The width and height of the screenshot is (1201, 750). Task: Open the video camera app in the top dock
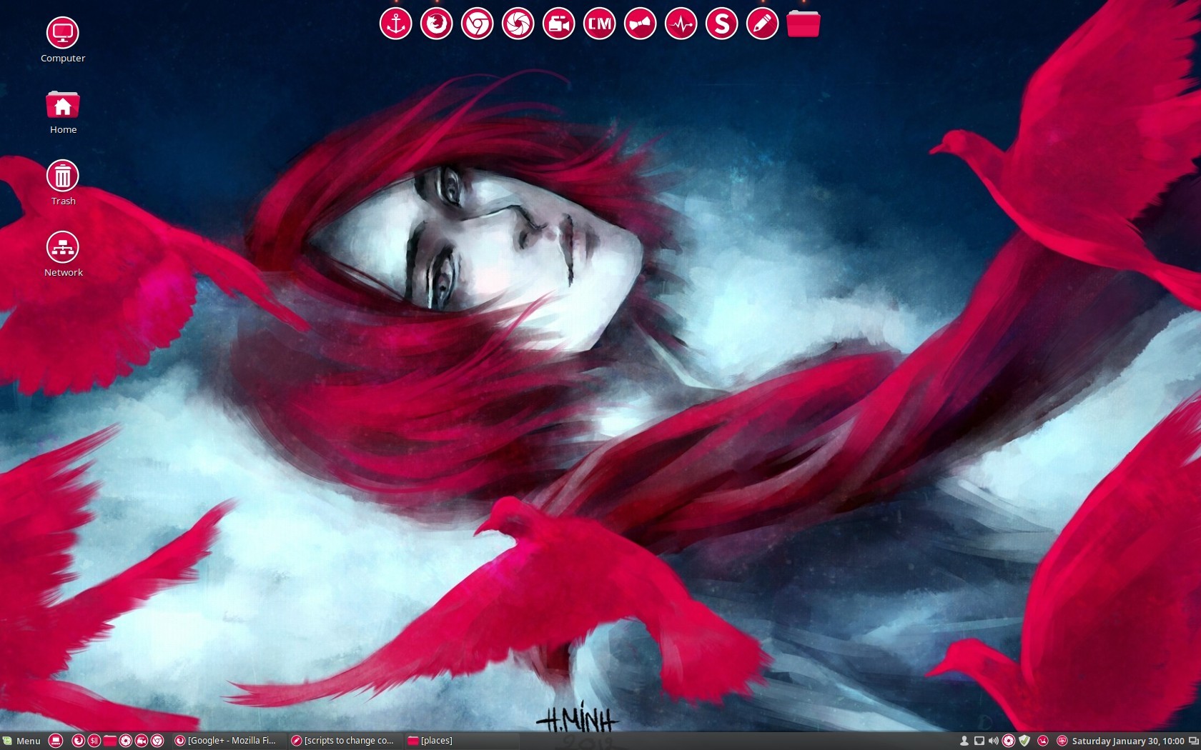(558, 24)
